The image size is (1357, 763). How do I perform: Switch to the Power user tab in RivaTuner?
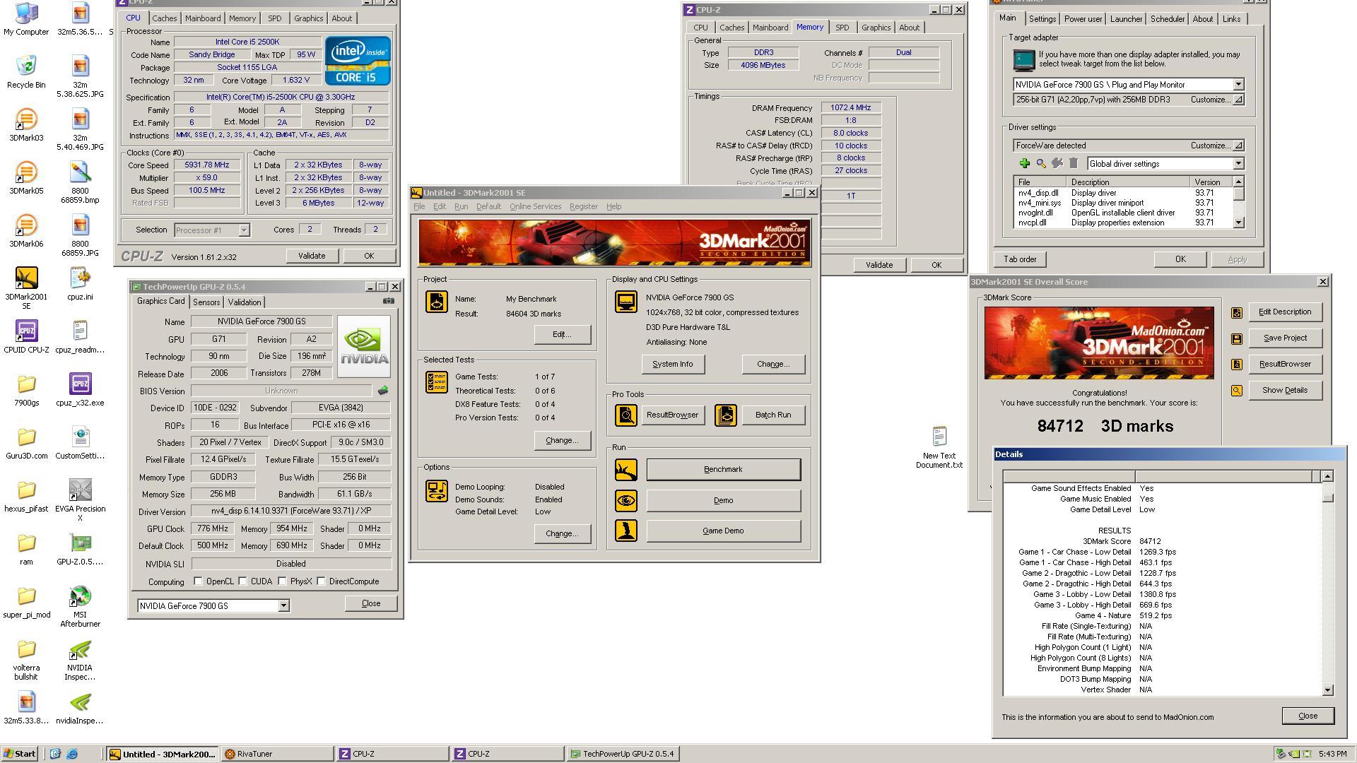pos(1083,19)
